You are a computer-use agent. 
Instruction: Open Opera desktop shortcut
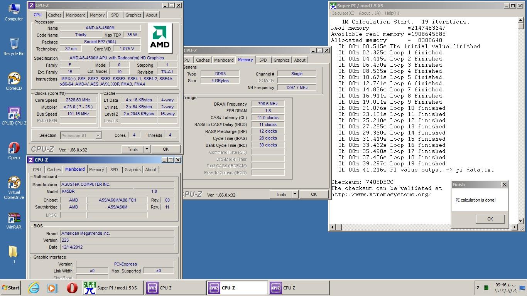[x=14, y=150]
